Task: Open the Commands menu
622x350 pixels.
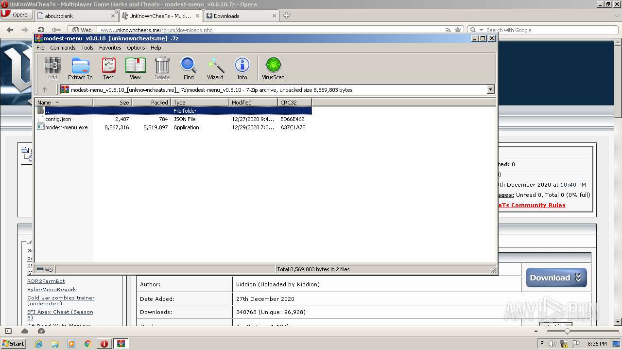Action: click(63, 48)
